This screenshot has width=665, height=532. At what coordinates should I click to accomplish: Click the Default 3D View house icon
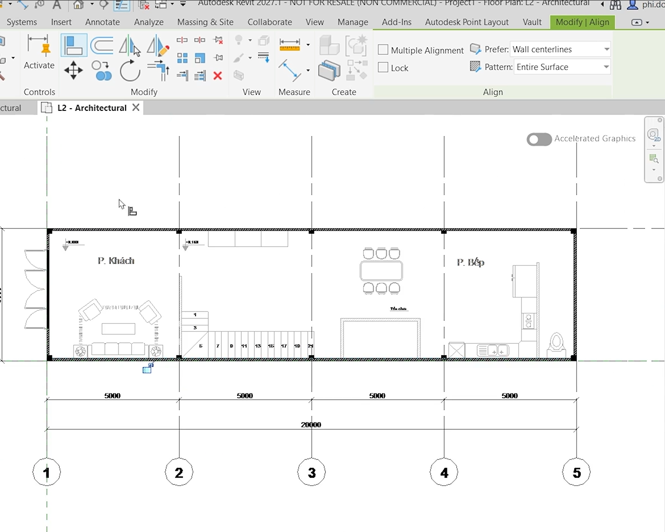(x=78, y=5)
